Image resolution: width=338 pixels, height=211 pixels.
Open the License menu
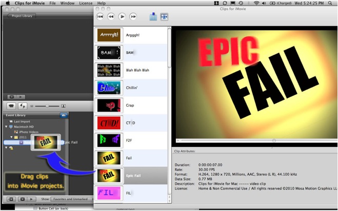[86, 3]
